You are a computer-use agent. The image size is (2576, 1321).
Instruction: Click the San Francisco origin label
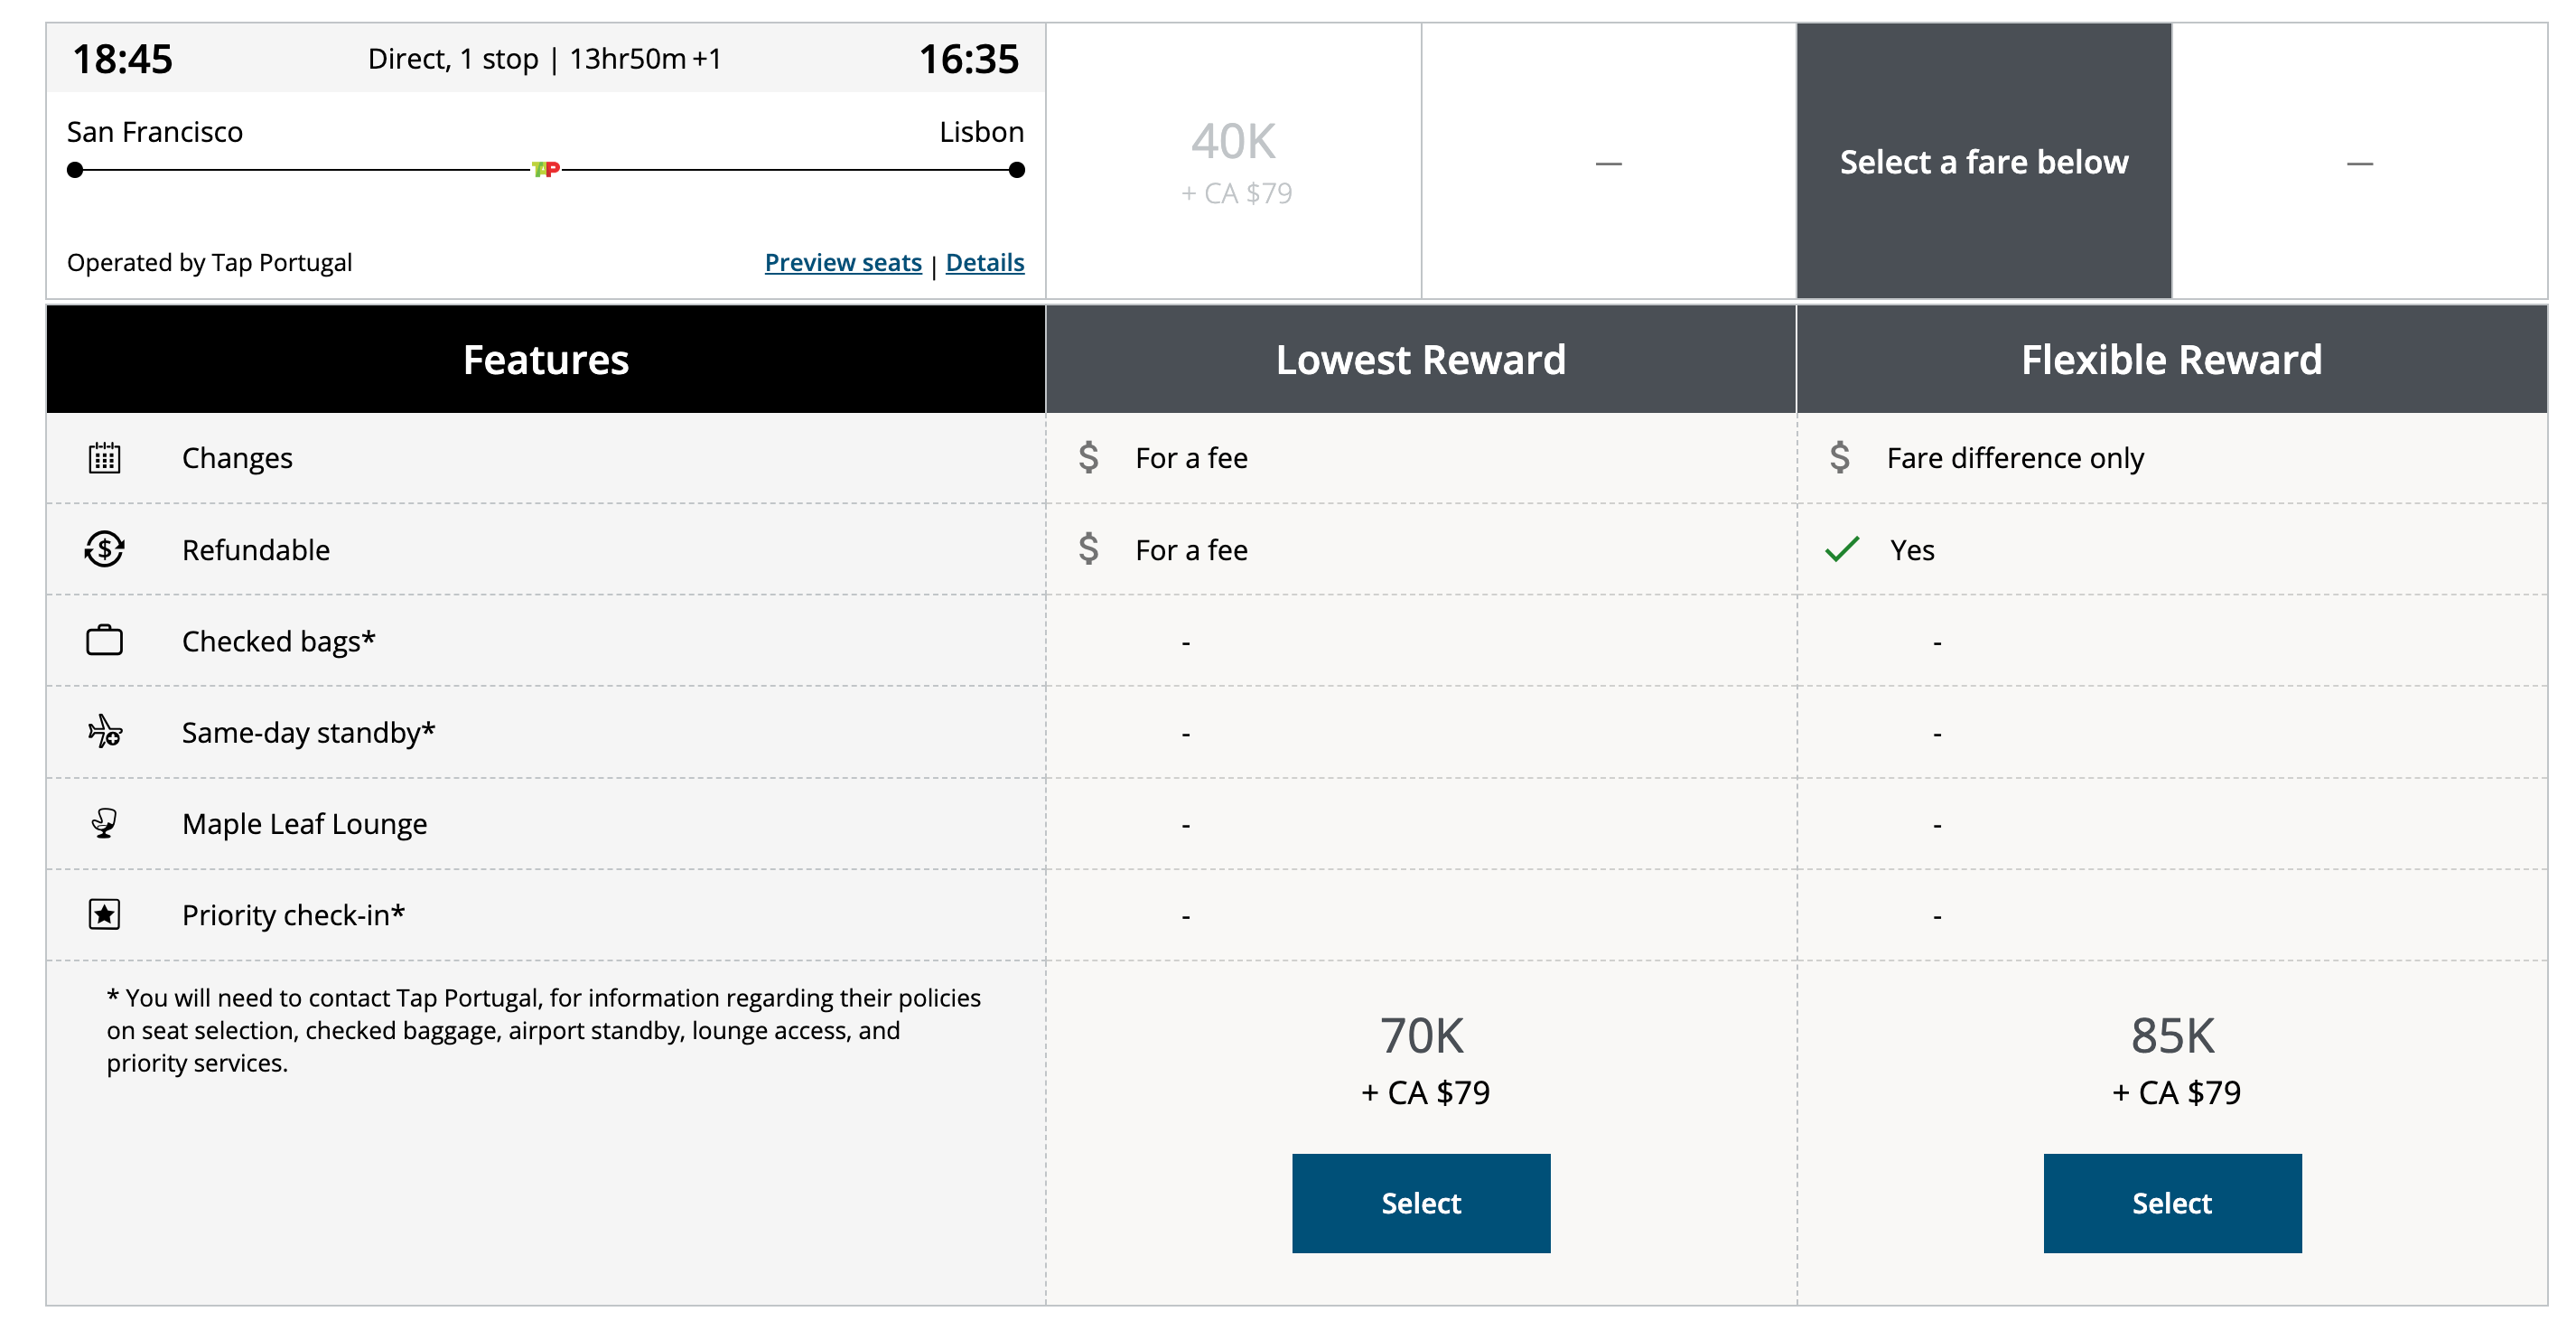[x=155, y=132]
